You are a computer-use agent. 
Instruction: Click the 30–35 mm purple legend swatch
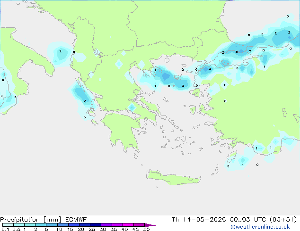pos(106,225)
